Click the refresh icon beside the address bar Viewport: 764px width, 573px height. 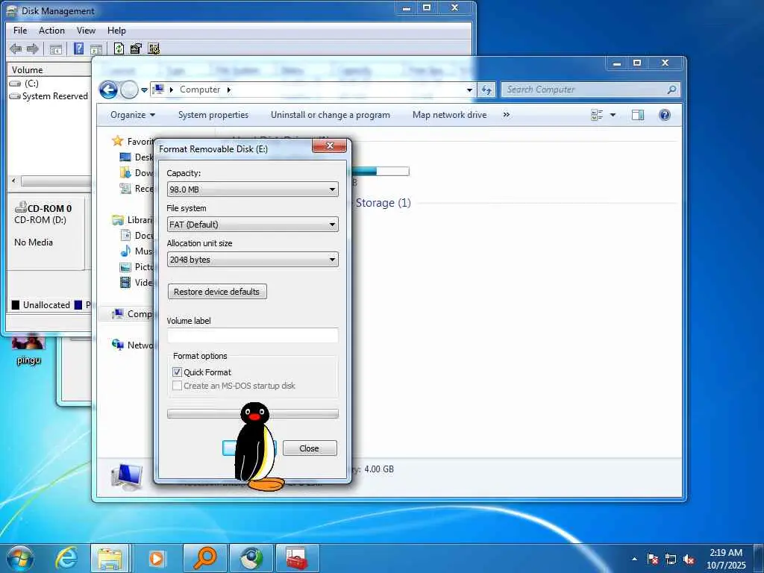tap(486, 90)
